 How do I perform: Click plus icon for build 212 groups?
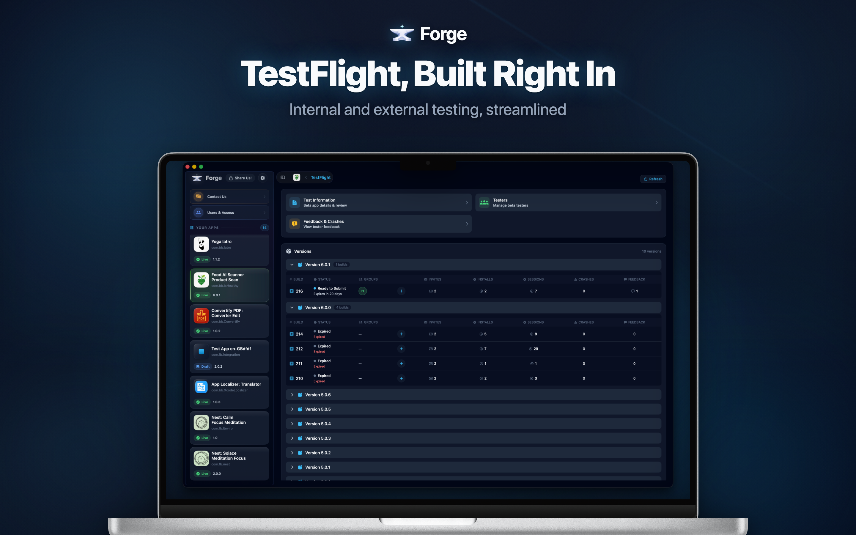coord(401,349)
